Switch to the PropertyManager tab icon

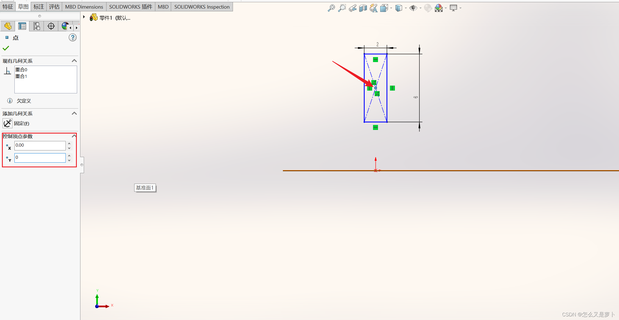tap(22, 26)
